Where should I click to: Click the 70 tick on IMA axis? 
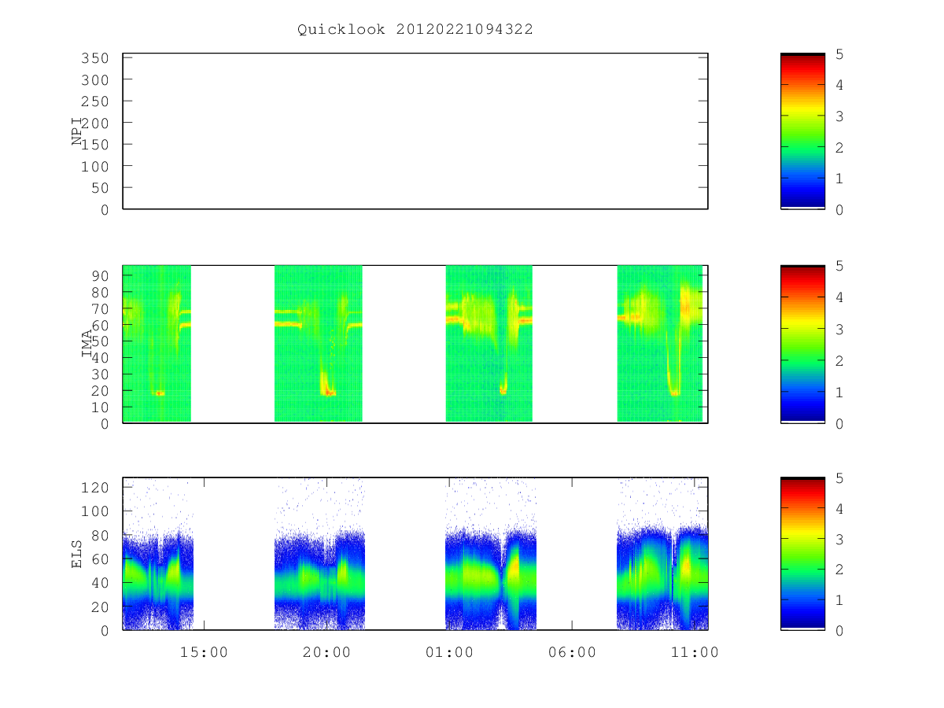point(100,308)
